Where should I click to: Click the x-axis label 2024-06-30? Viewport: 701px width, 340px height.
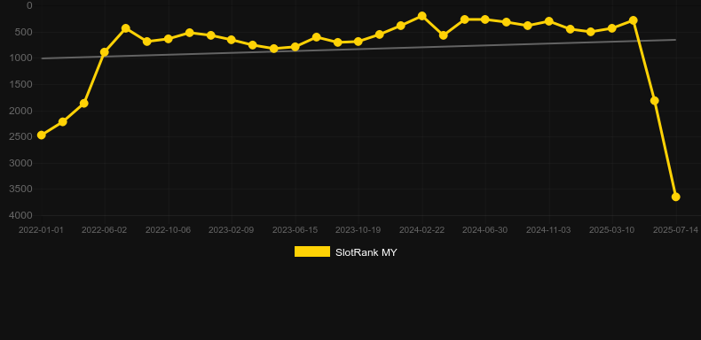click(485, 230)
